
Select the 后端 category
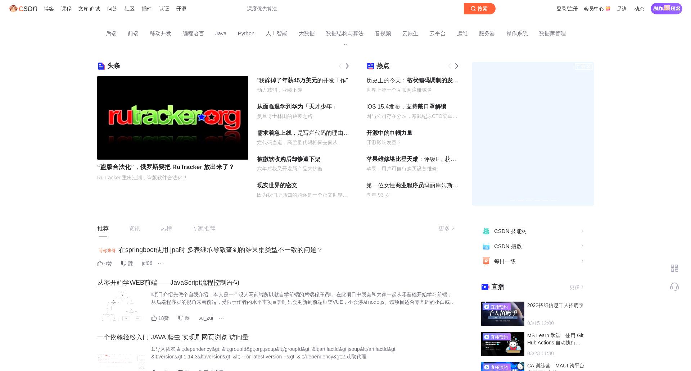click(111, 33)
